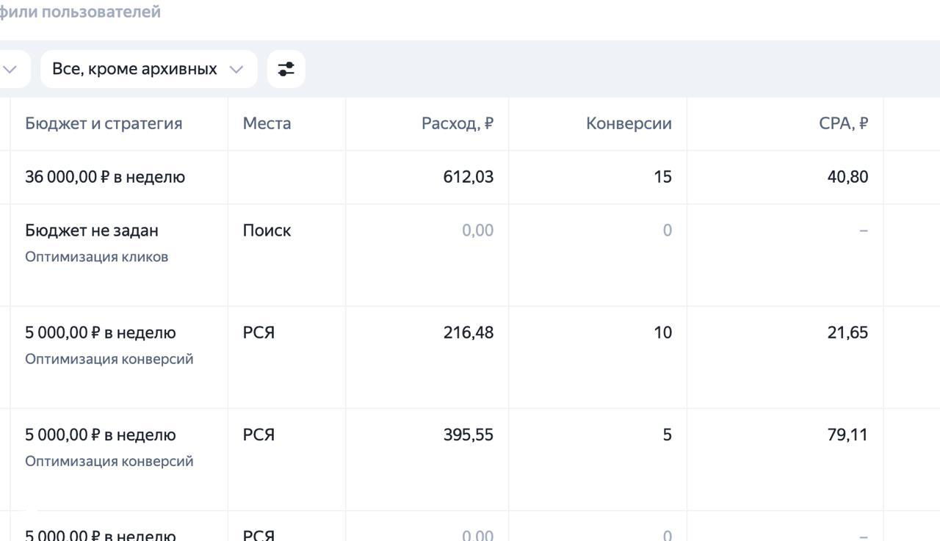Image resolution: width=940 pixels, height=541 pixels.
Task: Expand the partially visible dropdown at left edge
Action: pyautogui.click(x=10, y=68)
